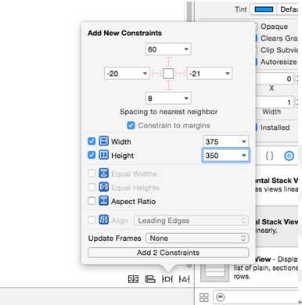The width and height of the screenshot is (302, 305).
Task: Enable the Aspect Ratio checkbox
Action: tap(92, 201)
